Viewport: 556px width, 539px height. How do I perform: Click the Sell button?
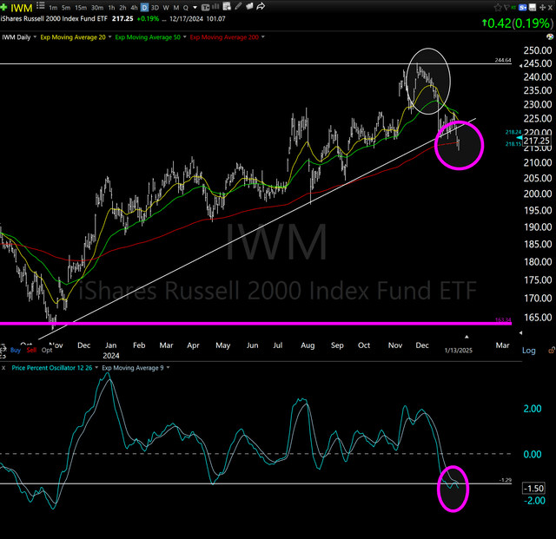[31, 350]
